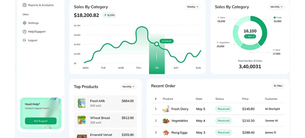The image size is (305, 138).
Task: Click the Customer column header
Action: [x=271, y=99]
